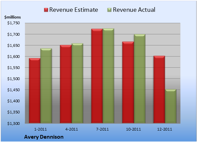Select the 'Revenue Estimate' legend label
Image resolution: width=197 pixels, height=142 pixels.
point(74,10)
